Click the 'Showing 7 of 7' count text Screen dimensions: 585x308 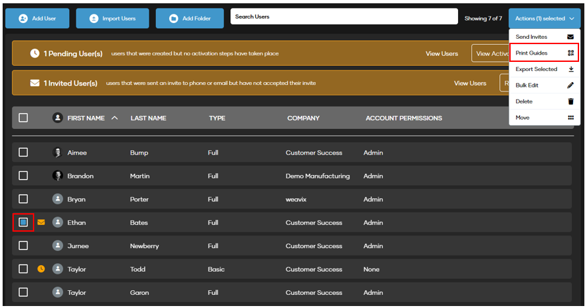pos(483,18)
